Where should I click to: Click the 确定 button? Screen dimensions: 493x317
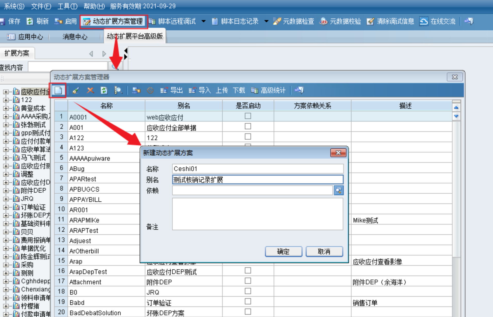tap(283, 251)
